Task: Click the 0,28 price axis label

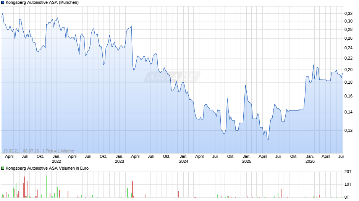Action: (x=348, y=29)
